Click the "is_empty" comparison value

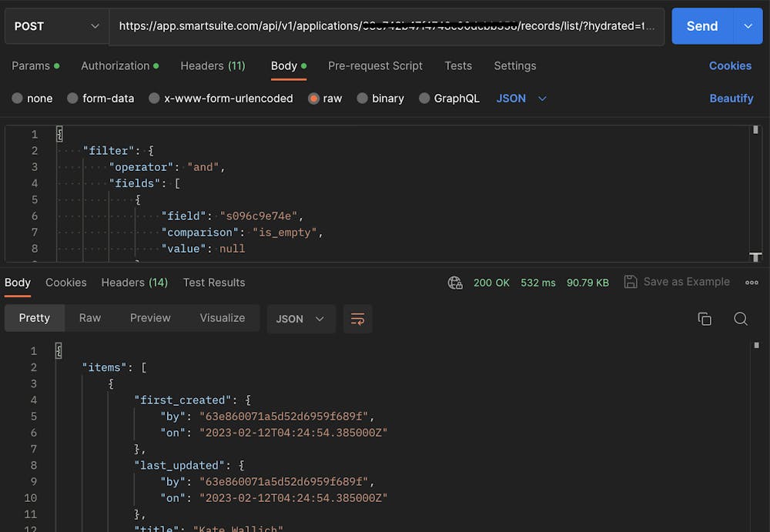coord(286,233)
